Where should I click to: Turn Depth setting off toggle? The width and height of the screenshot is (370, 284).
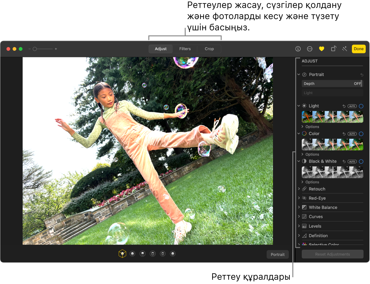(357, 83)
